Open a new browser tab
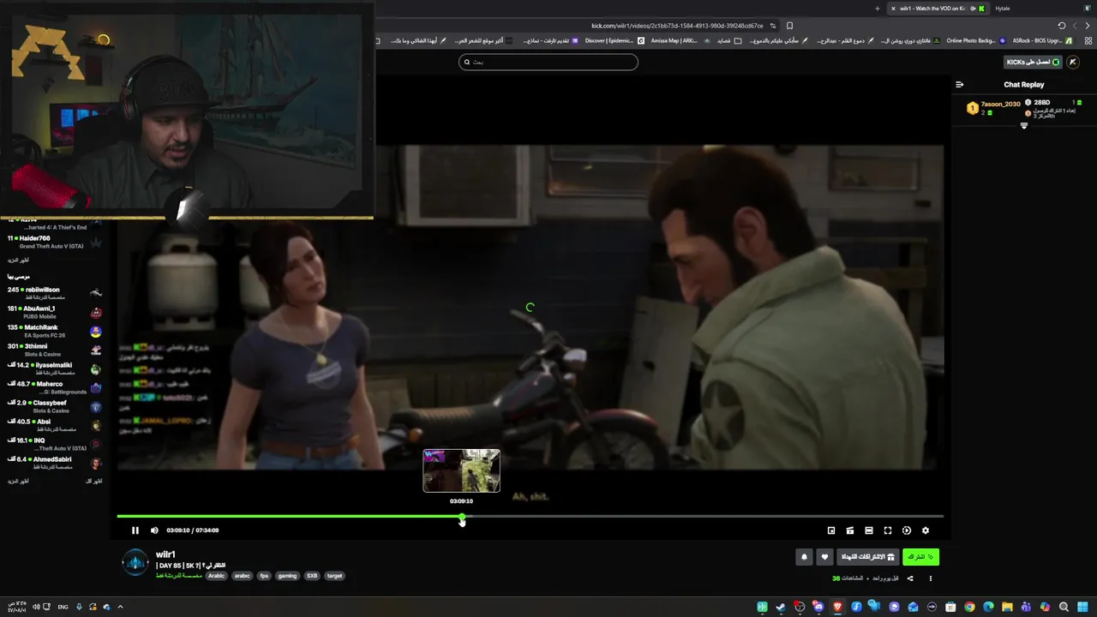Screen dimensions: 1097x617 877,9
